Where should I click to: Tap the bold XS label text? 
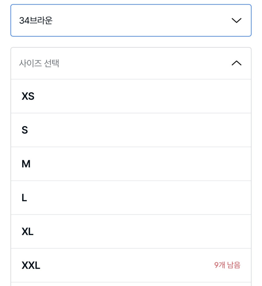click(28, 96)
